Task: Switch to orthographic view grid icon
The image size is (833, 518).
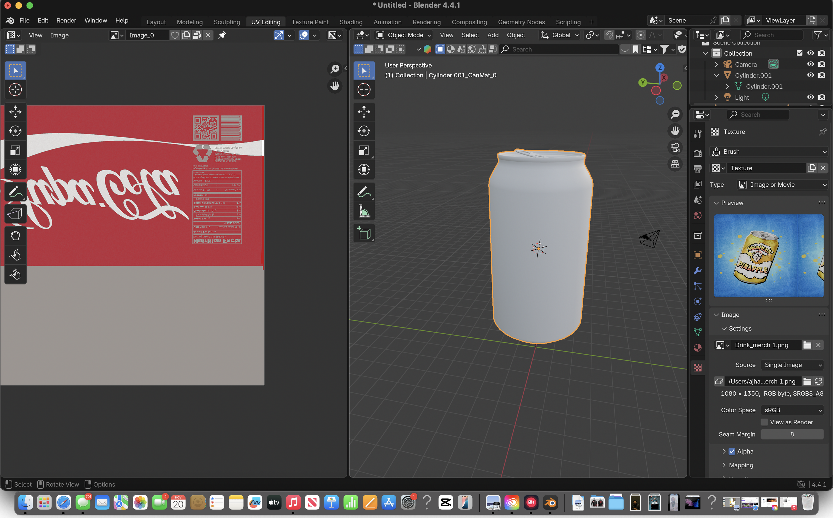Action: [675, 164]
